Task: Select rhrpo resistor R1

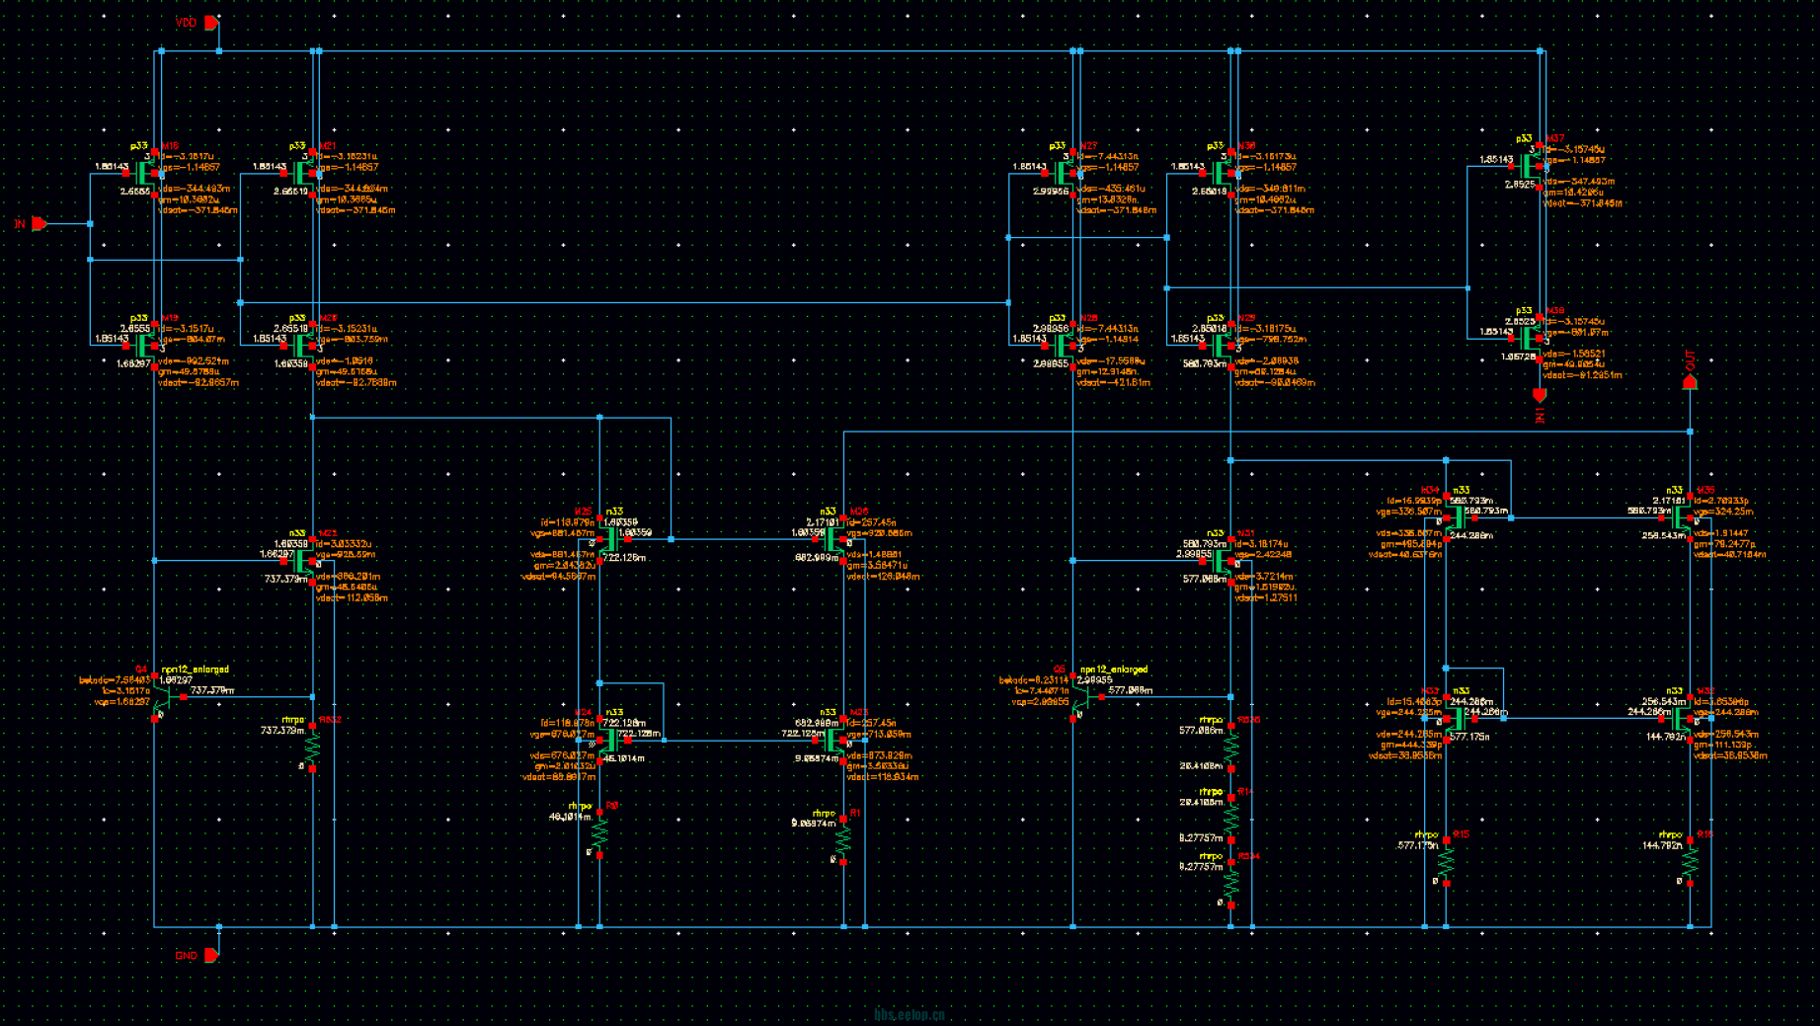Action: 843,841
